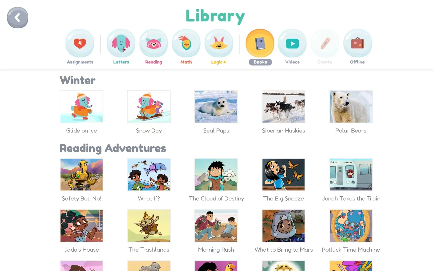Open the Offline suitcase icon
Image resolution: width=433 pixels, height=271 pixels.
click(358, 43)
